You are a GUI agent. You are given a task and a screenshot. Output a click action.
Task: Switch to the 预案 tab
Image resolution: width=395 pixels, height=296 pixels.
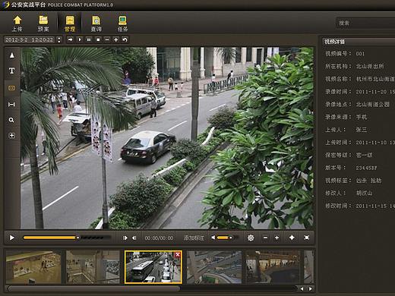[x=43, y=24]
